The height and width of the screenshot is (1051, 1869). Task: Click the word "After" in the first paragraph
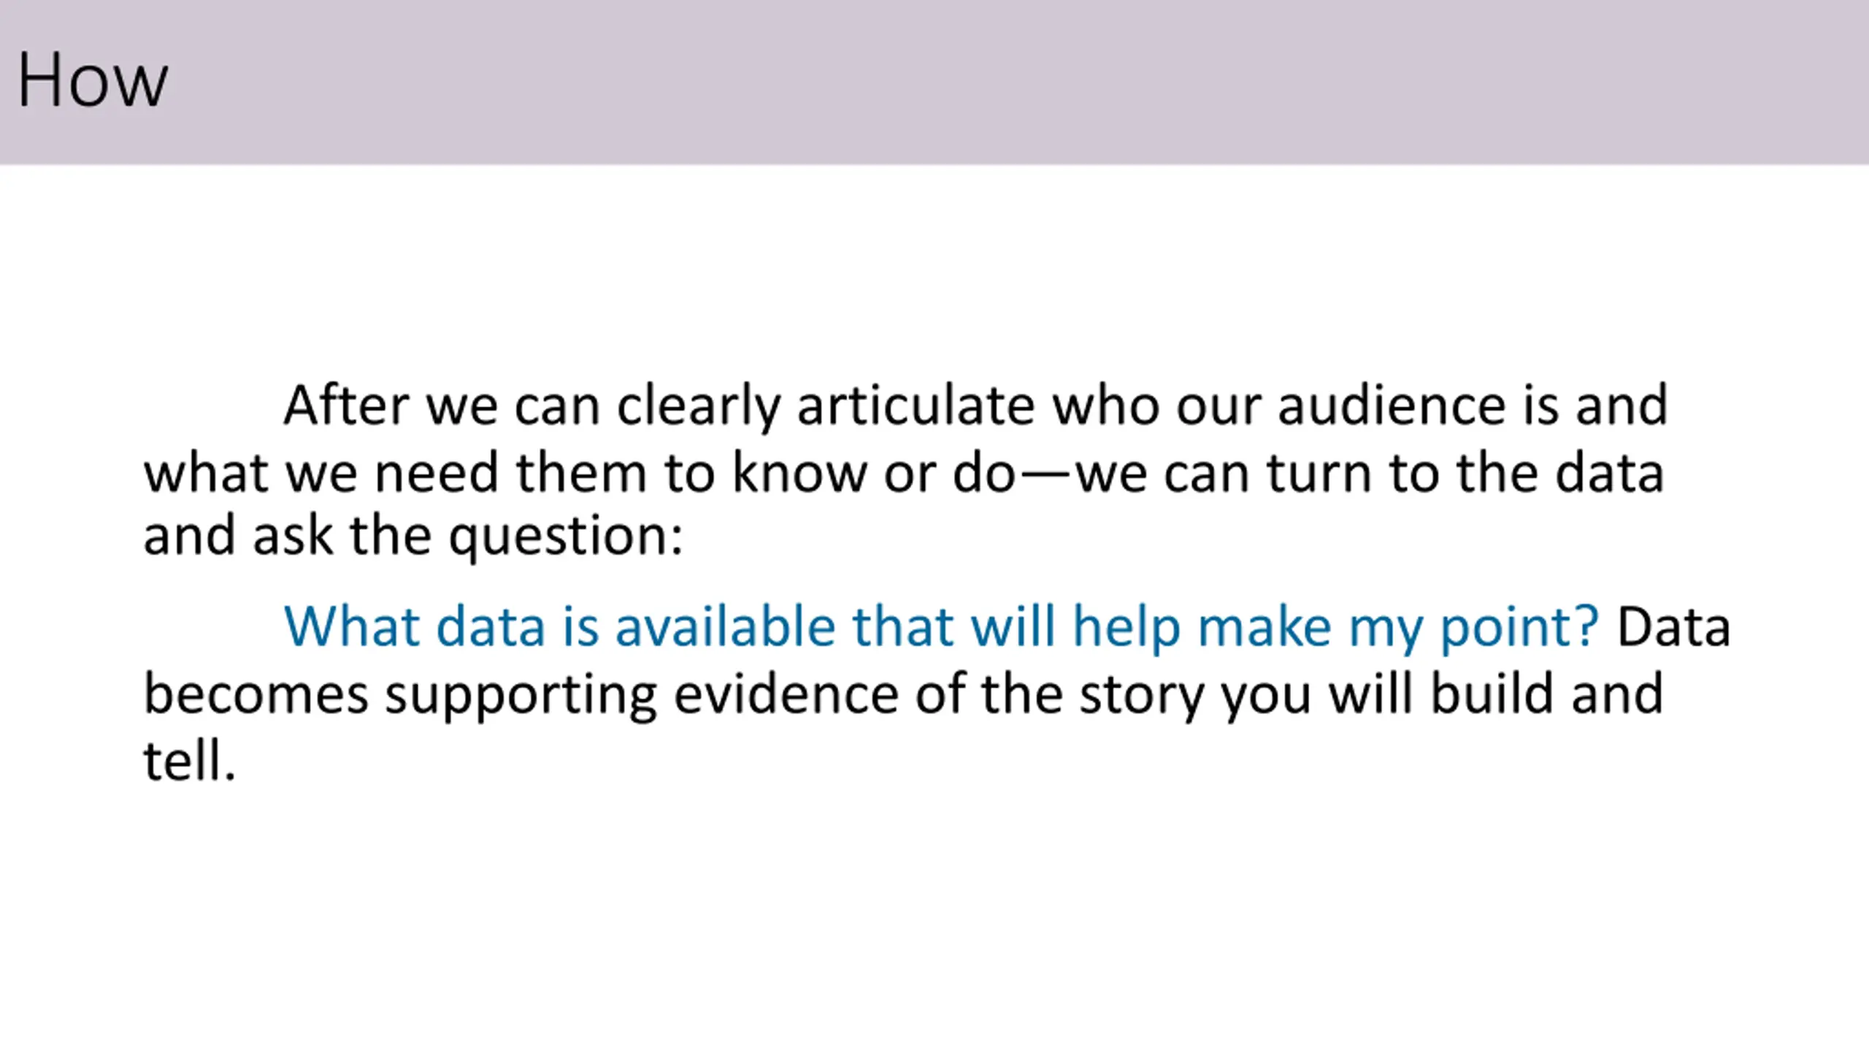click(x=346, y=404)
